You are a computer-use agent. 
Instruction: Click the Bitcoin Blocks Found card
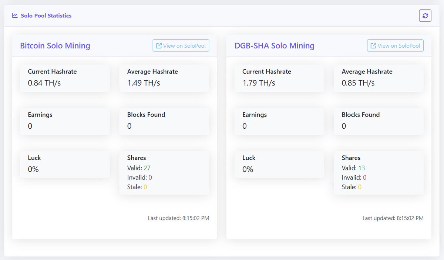click(164, 121)
